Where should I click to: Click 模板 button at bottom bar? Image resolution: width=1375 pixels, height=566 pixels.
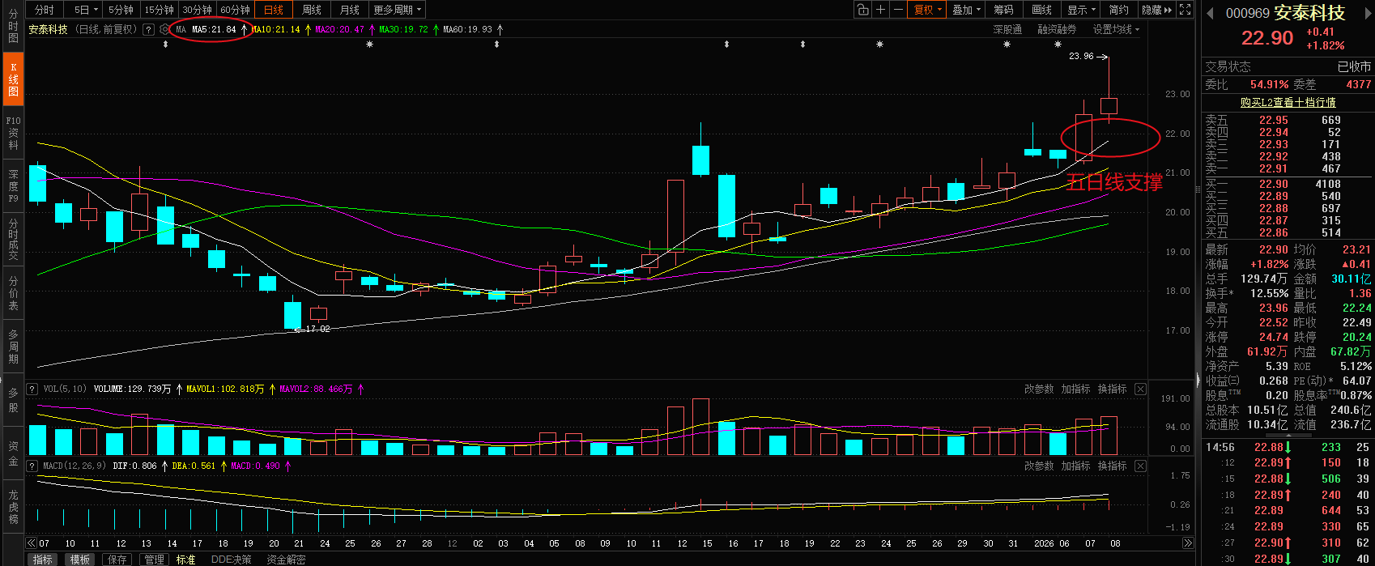point(79,560)
